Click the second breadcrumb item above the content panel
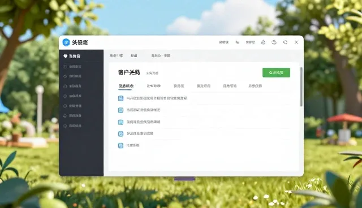This screenshot has width=362, height=208. pos(133,55)
